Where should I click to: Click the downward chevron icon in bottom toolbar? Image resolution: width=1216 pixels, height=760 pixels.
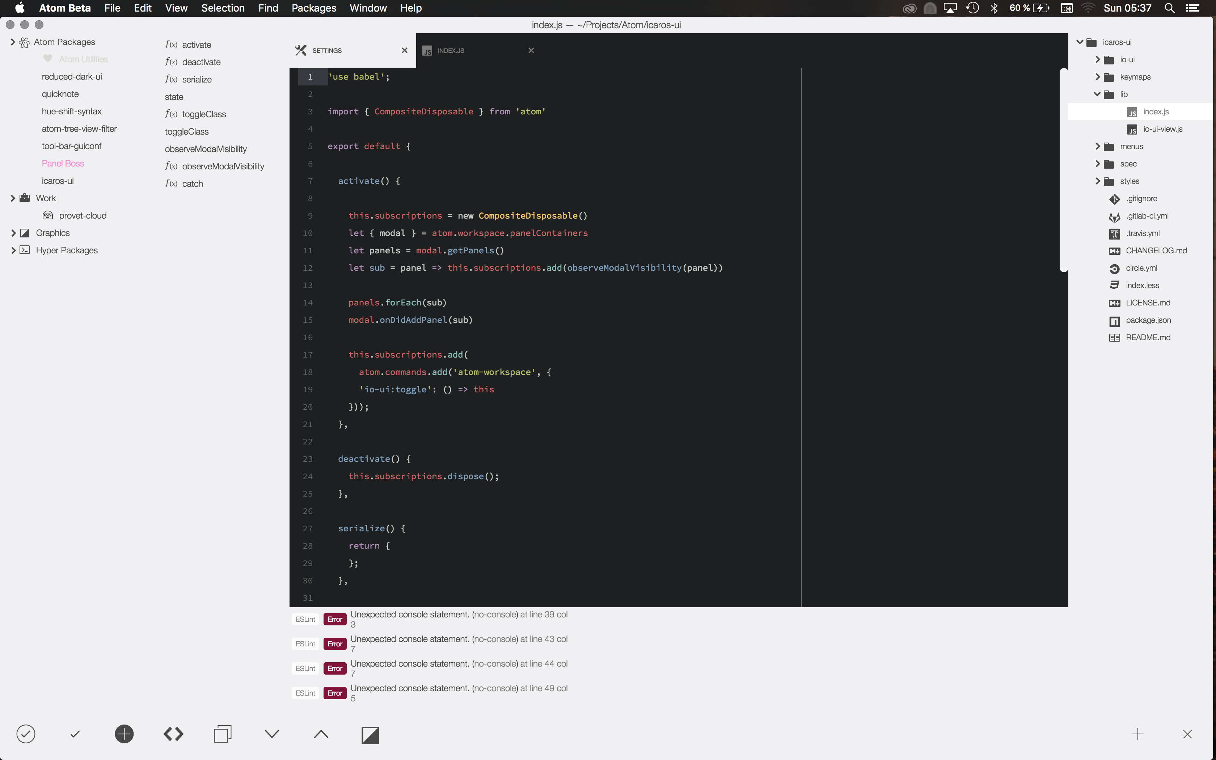coord(272,734)
